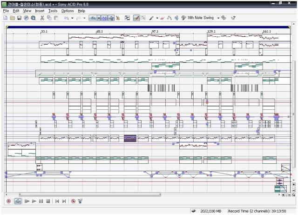Open the Insert menu
Screen dimensions: 298x215
coord(40,11)
